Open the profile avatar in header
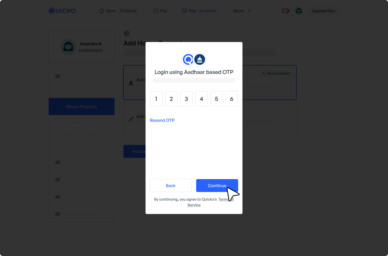This screenshot has height=256, width=388. pyautogui.click(x=299, y=11)
